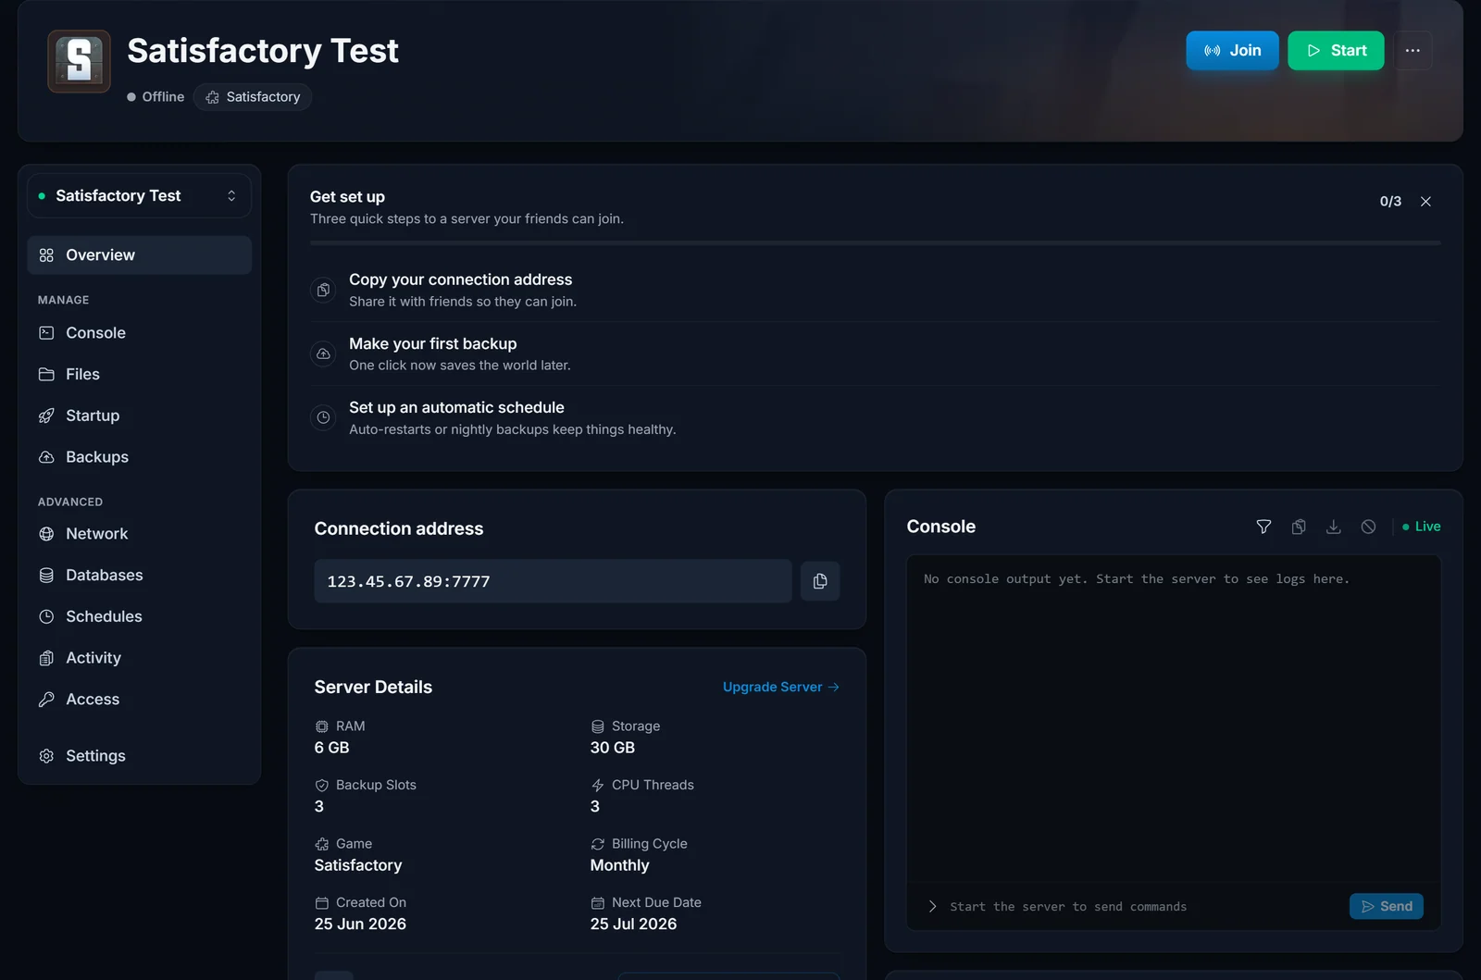Image resolution: width=1481 pixels, height=980 pixels.
Task: Click the Next Due Date 25 Jul 2026
Action: click(633, 924)
